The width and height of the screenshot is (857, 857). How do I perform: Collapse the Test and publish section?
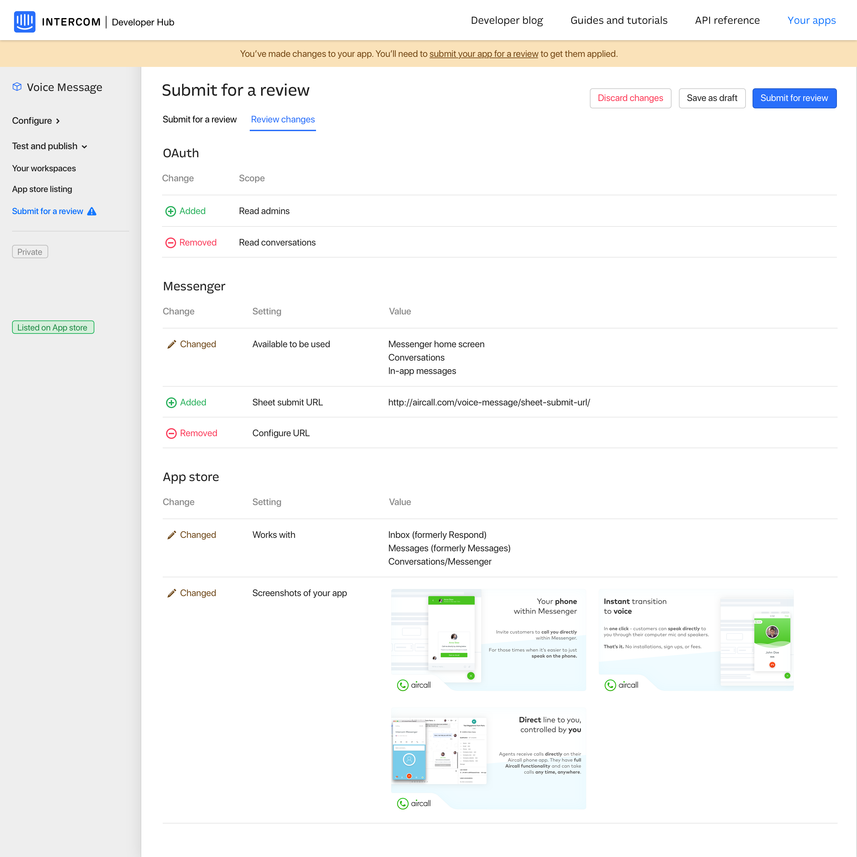(49, 147)
